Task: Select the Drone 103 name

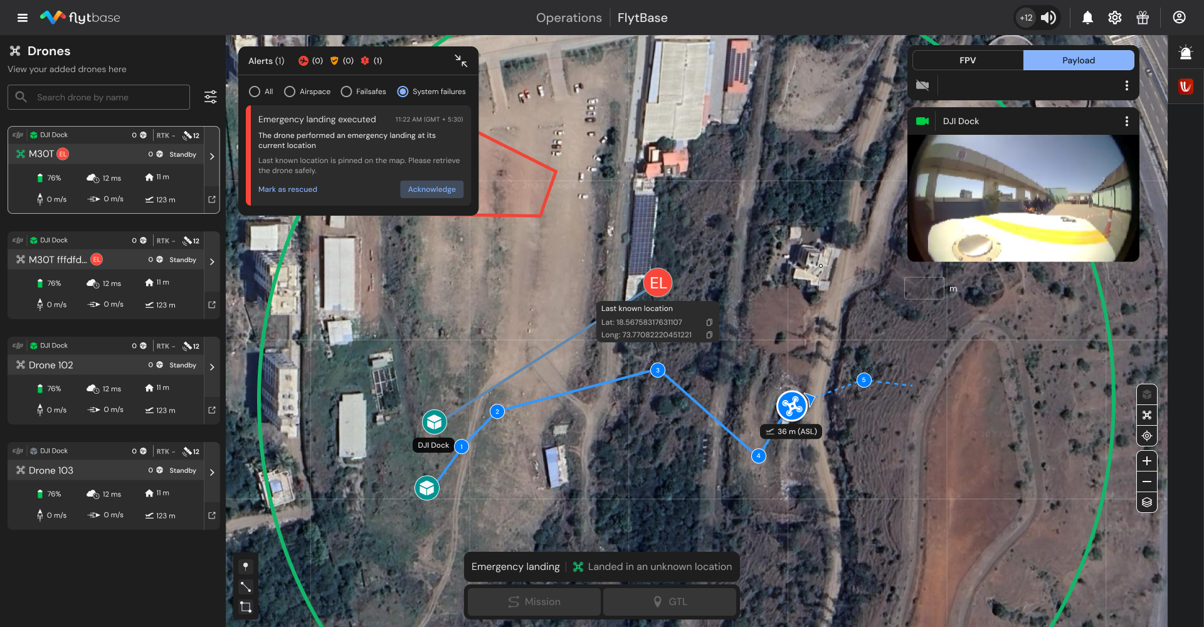Action: 51,470
